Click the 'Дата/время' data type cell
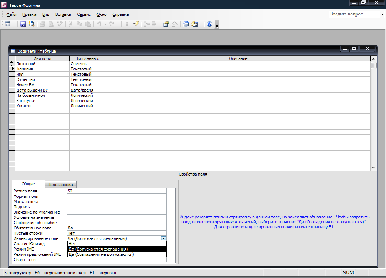The width and height of the screenshot is (386, 278). point(87,90)
